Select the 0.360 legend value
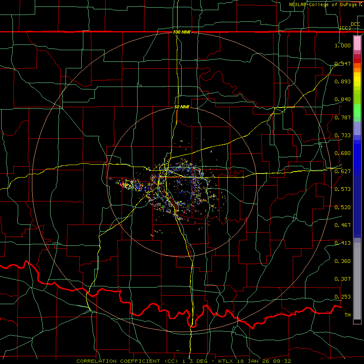The image size is (364, 364). [x=343, y=261]
